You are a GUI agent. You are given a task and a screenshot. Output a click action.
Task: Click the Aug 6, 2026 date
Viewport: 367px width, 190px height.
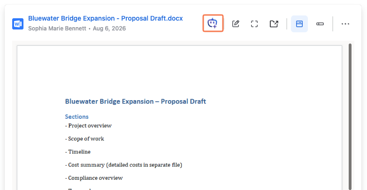(x=109, y=29)
